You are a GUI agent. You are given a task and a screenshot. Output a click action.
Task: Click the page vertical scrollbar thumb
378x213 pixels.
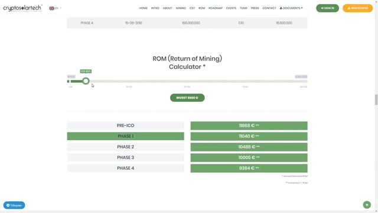click(x=376, y=100)
